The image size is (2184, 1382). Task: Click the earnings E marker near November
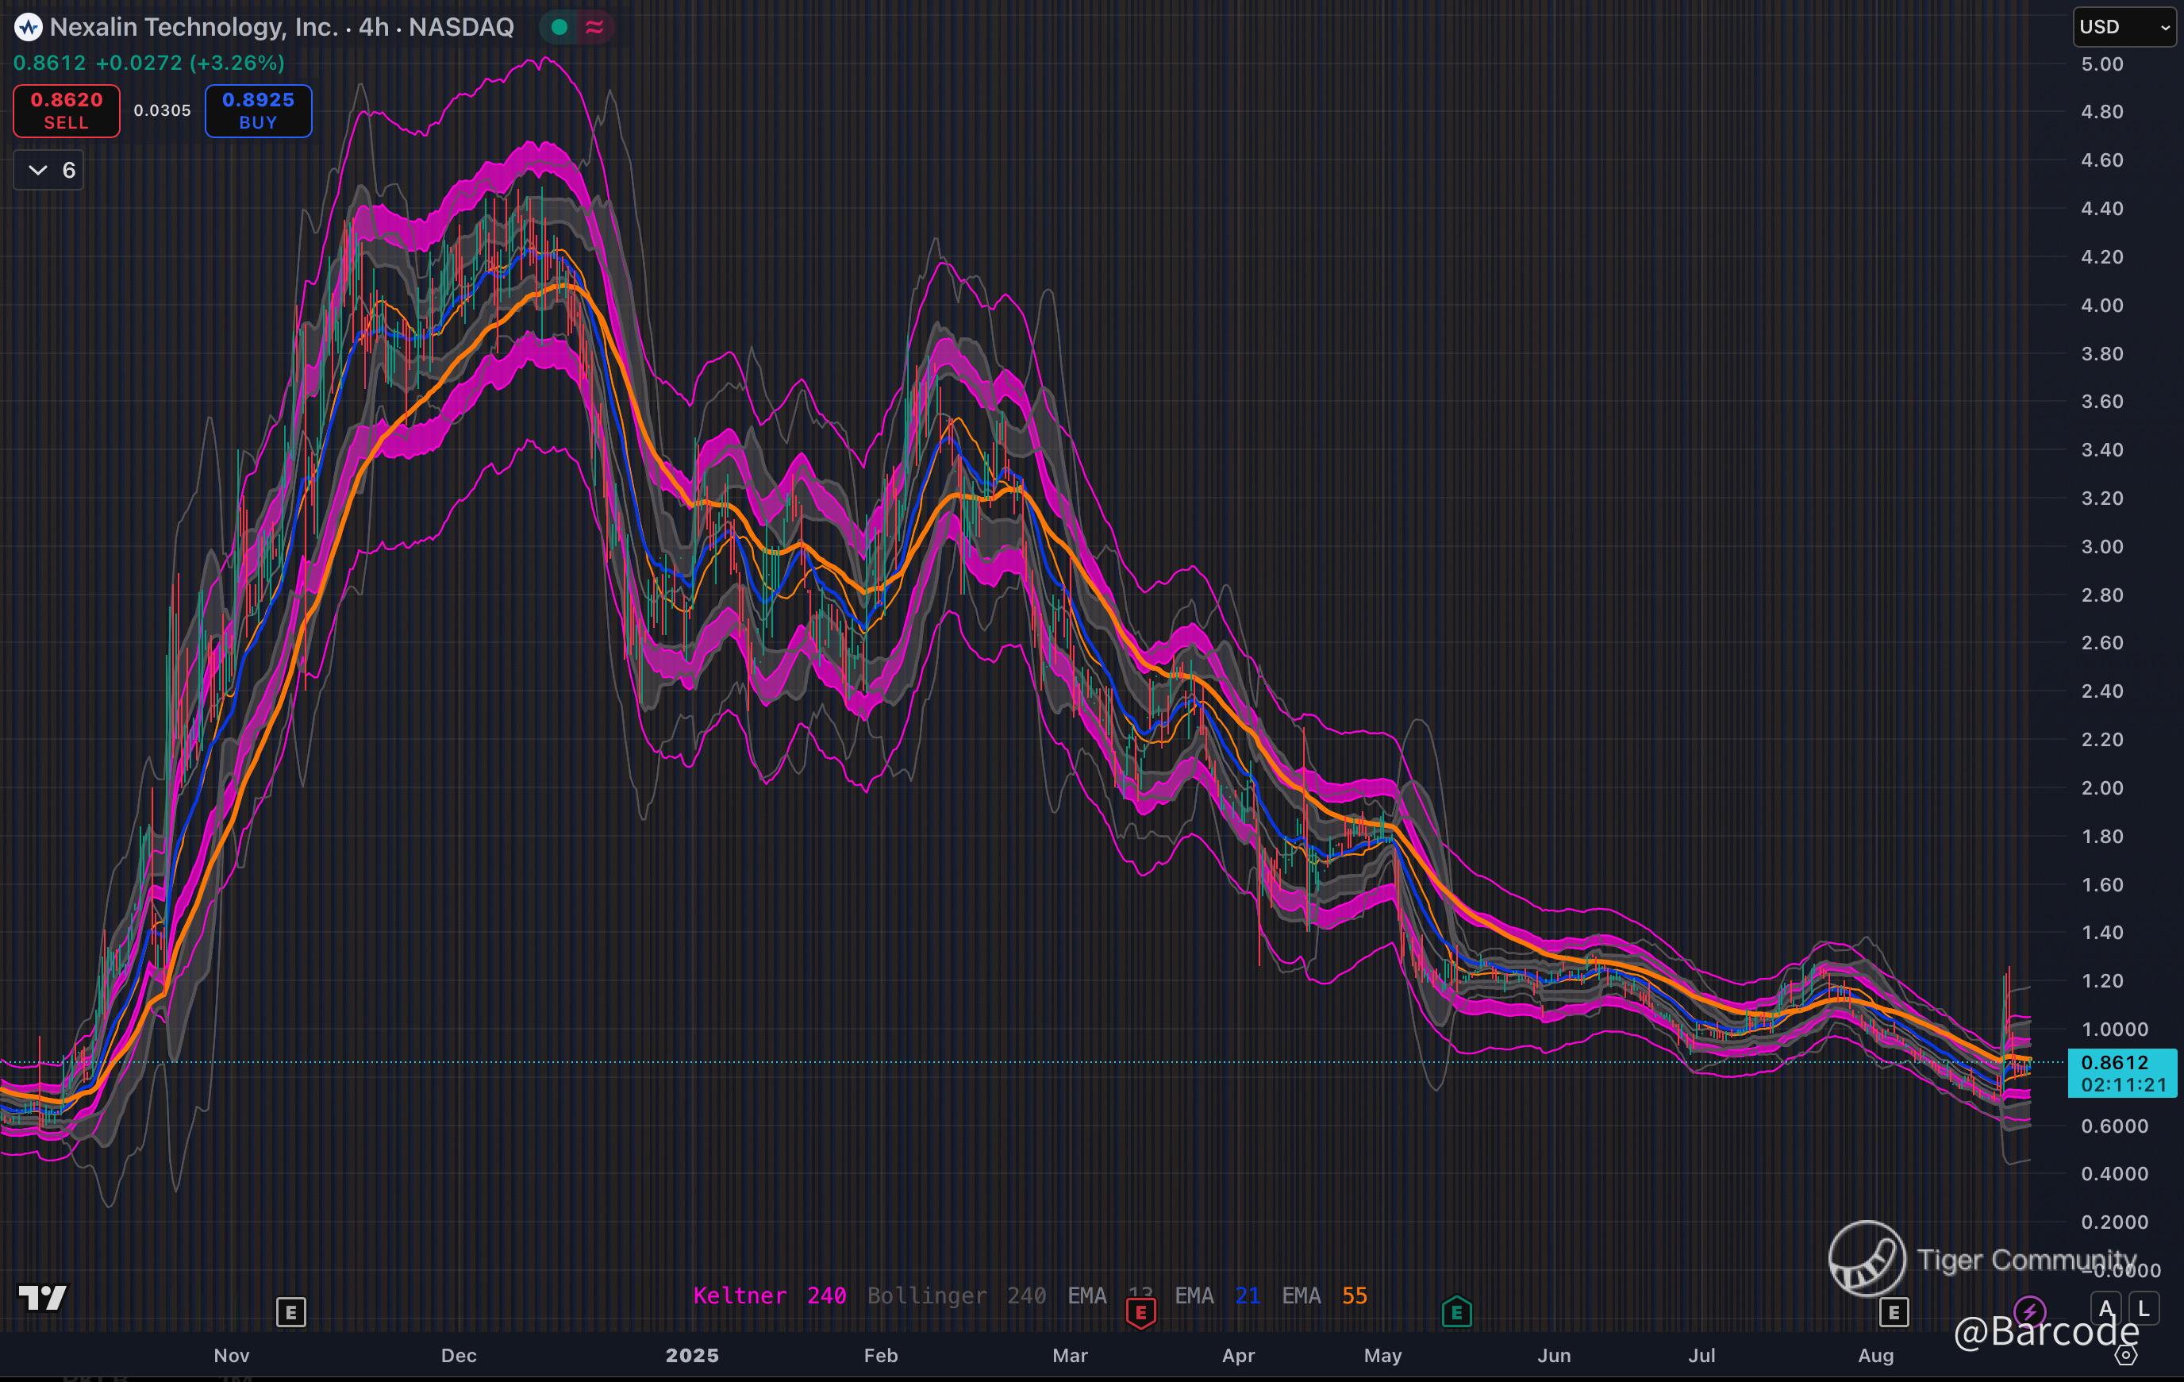290,1312
